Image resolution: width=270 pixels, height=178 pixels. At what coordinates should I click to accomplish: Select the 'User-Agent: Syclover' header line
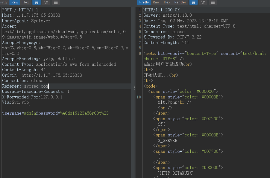[x=26, y=21]
